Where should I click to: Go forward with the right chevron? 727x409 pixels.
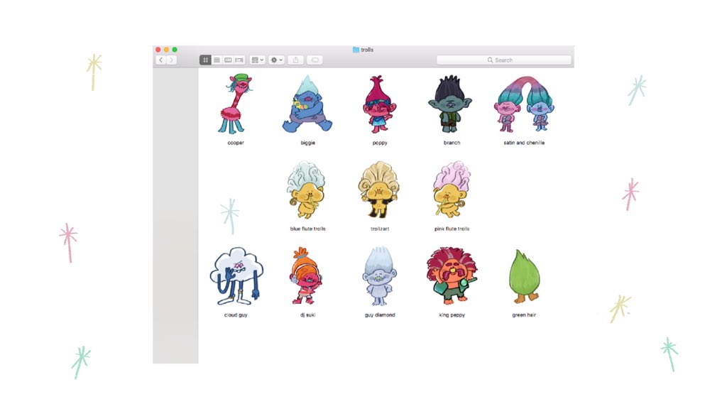(x=172, y=60)
